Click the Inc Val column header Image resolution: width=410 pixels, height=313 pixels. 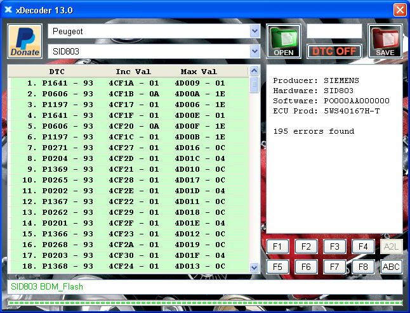(133, 72)
